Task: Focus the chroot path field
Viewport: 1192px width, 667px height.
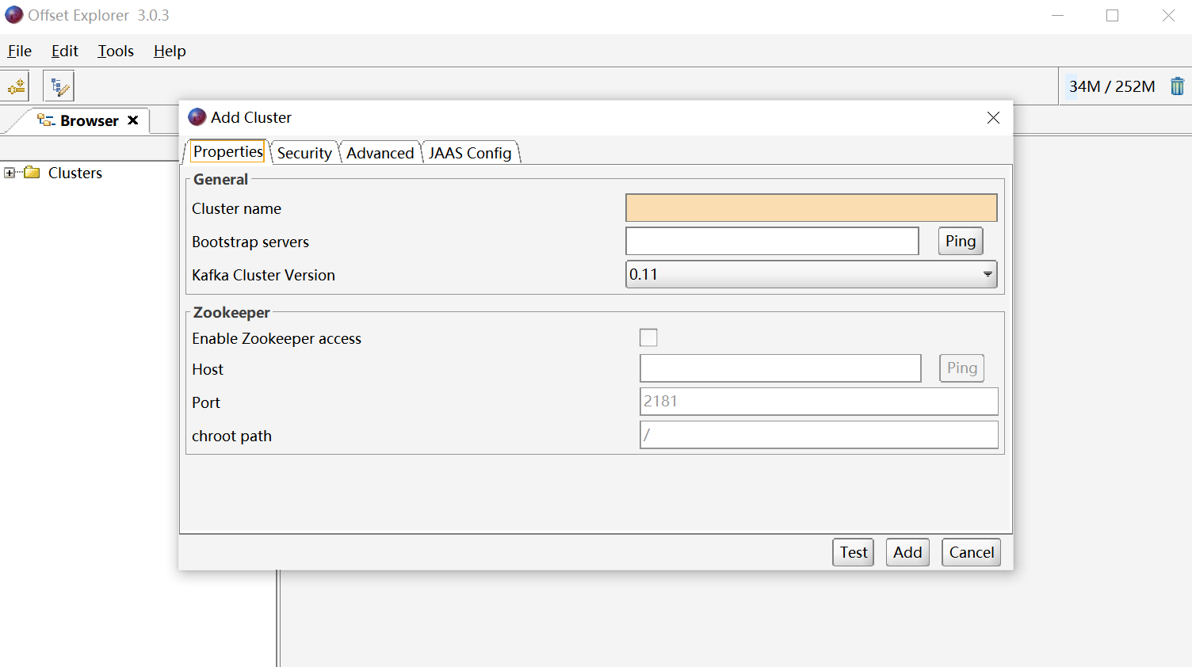Action: pyautogui.click(x=819, y=434)
